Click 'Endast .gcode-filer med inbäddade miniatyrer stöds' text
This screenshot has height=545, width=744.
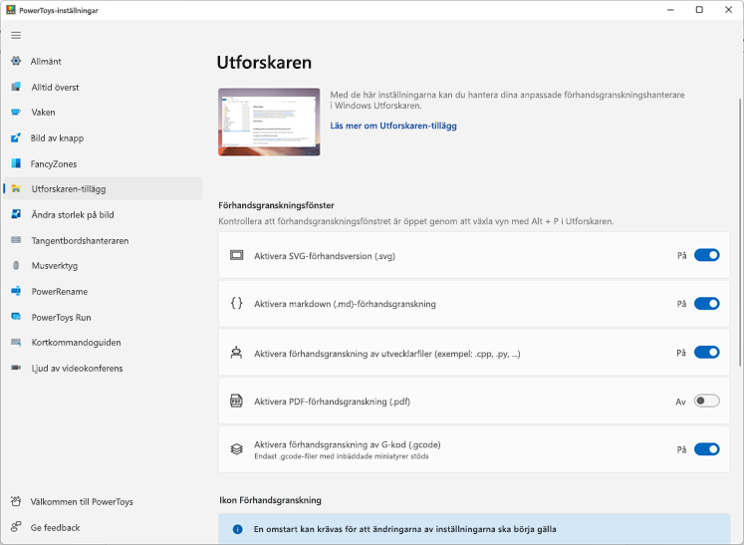pos(342,456)
